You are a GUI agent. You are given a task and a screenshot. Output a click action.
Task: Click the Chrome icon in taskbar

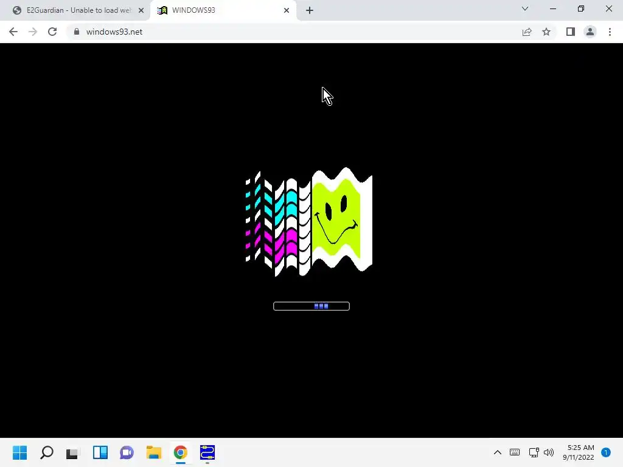point(180,452)
